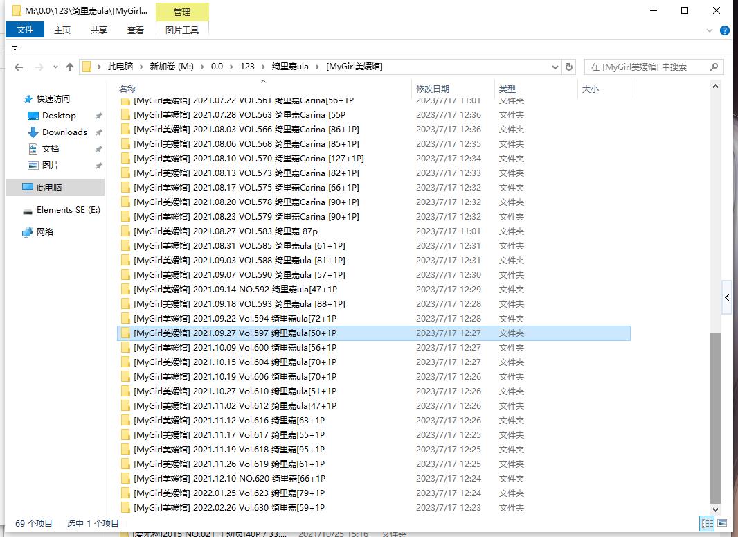Expand chevron after 此电脑 in address bar
Screen dimensions: 738x537
click(141, 67)
